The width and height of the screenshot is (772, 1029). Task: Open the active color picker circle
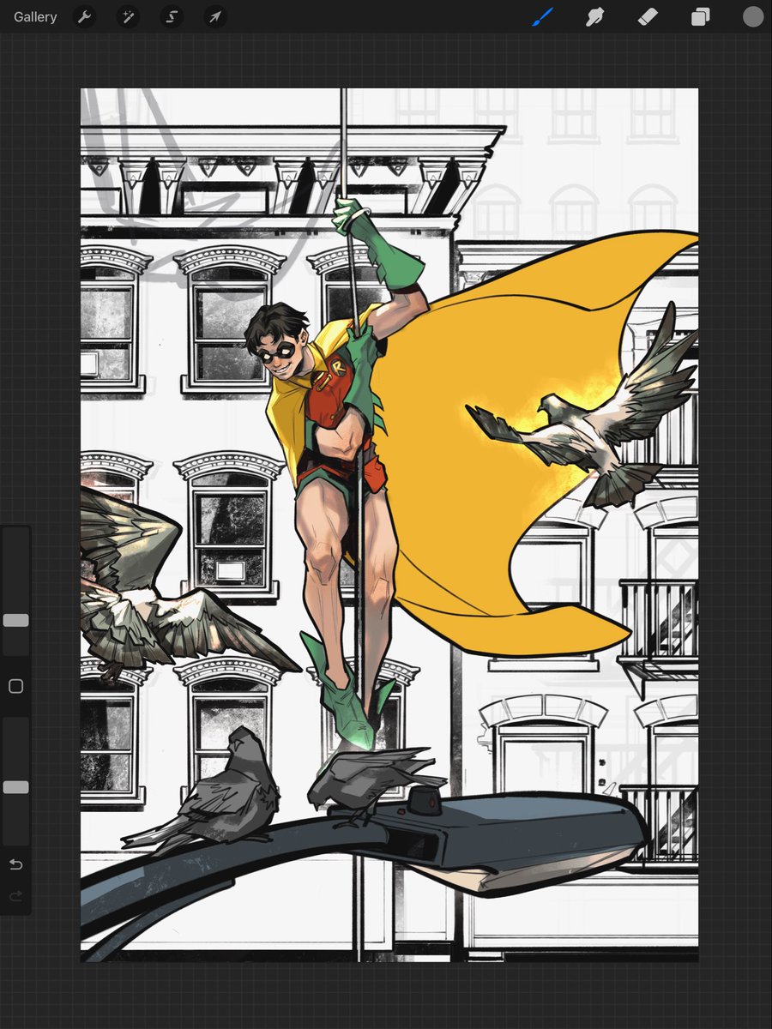(x=753, y=16)
